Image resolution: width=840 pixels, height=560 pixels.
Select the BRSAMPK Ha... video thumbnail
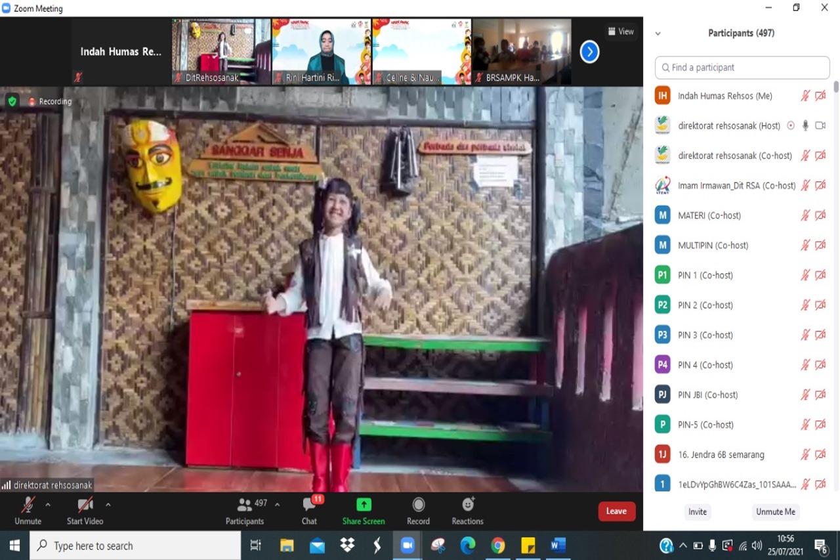click(x=522, y=51)
